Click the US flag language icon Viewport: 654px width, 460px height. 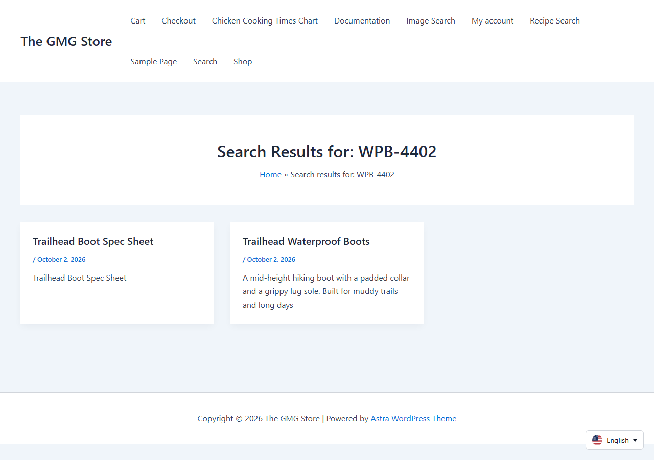(597, 440)
